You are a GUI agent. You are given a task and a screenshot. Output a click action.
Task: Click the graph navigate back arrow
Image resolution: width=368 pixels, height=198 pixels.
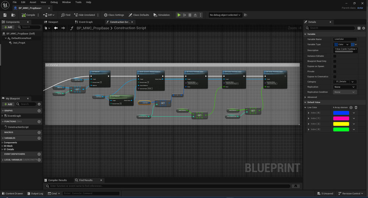[56, 28]
